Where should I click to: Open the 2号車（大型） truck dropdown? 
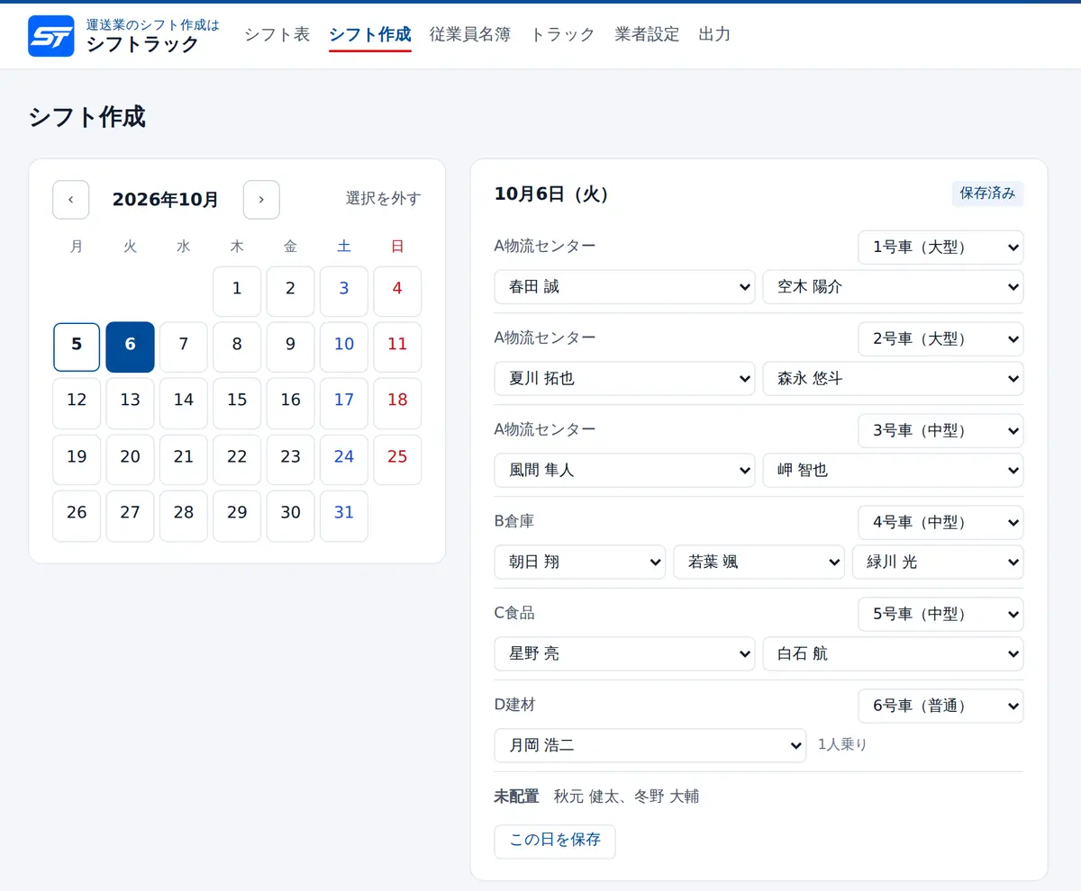point(940,339)
